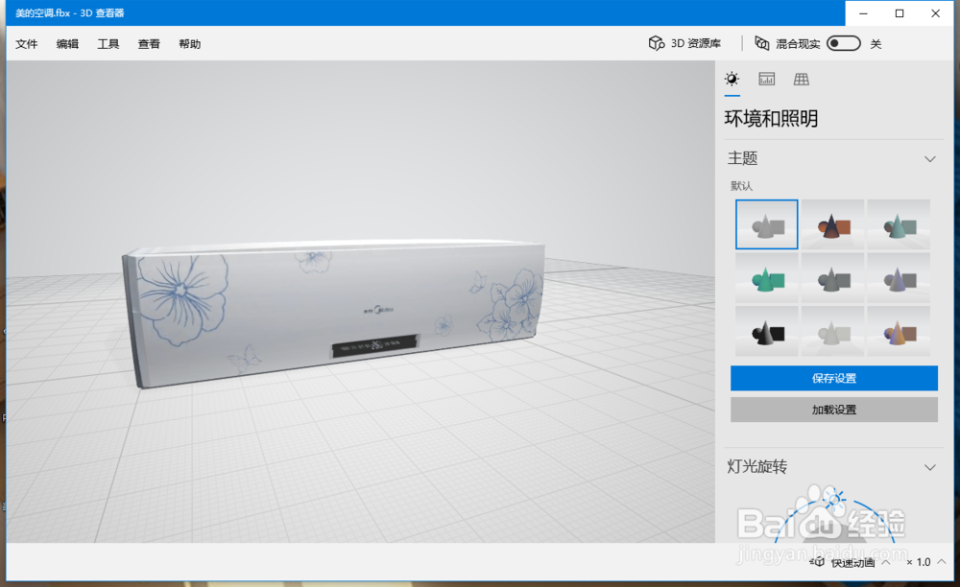The height and width of the screenshot is (587, 960).
Task: Enable the 混合现实 mixed reality switch
Action: pyautogui.click(x=843, y=43)
